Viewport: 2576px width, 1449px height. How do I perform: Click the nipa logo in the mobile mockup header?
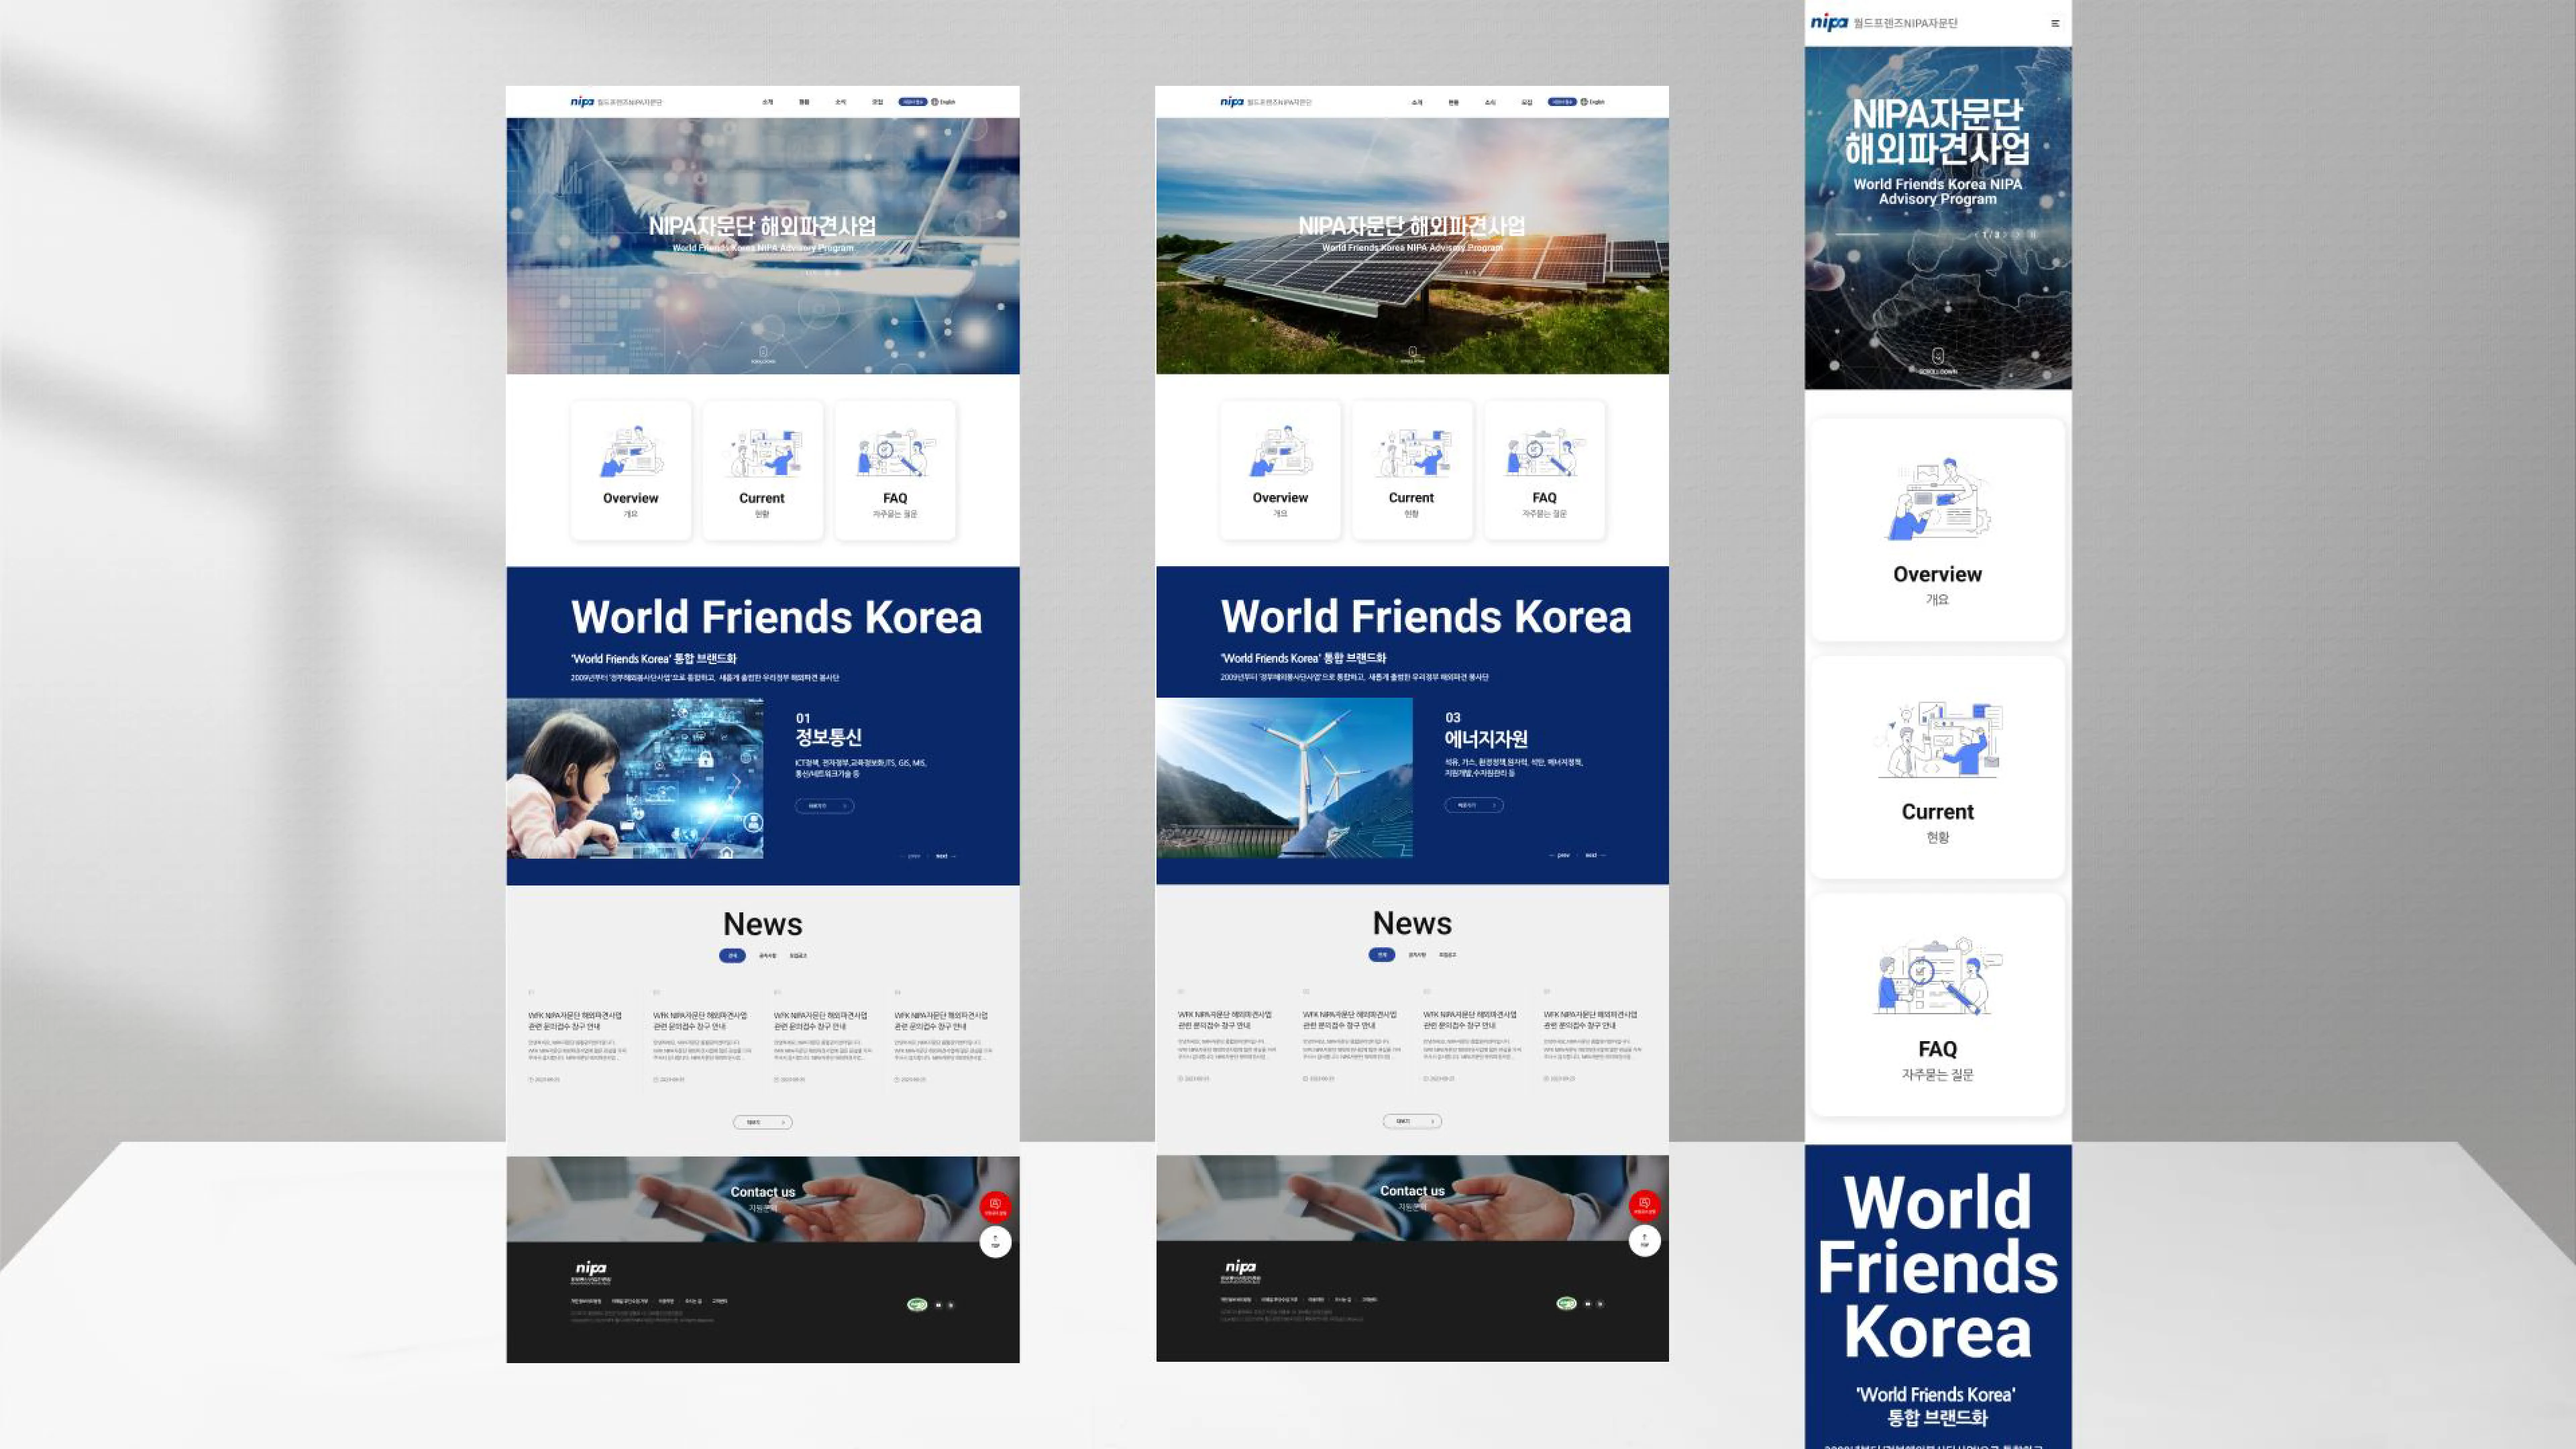click(1829, 22)
